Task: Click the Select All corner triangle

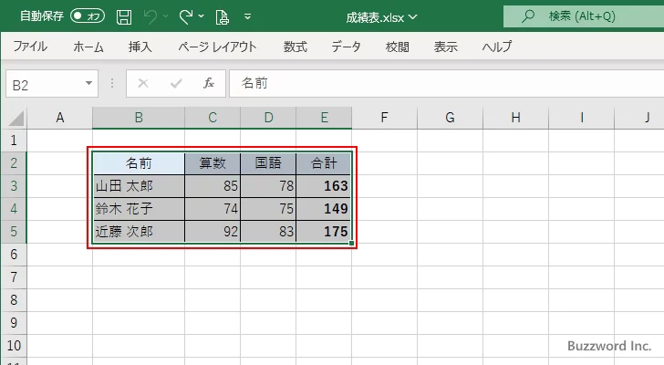Action: (x=16, y=118)
